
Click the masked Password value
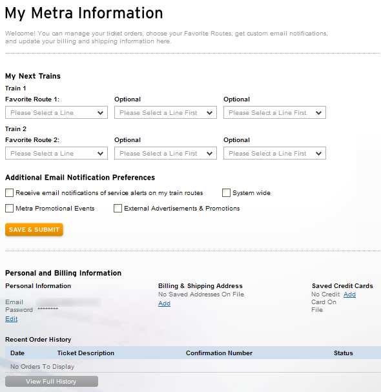pos(48,309)
